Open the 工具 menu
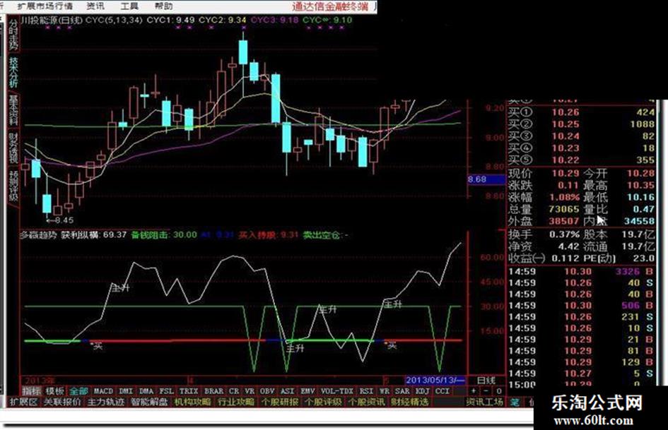 (129, 6)
